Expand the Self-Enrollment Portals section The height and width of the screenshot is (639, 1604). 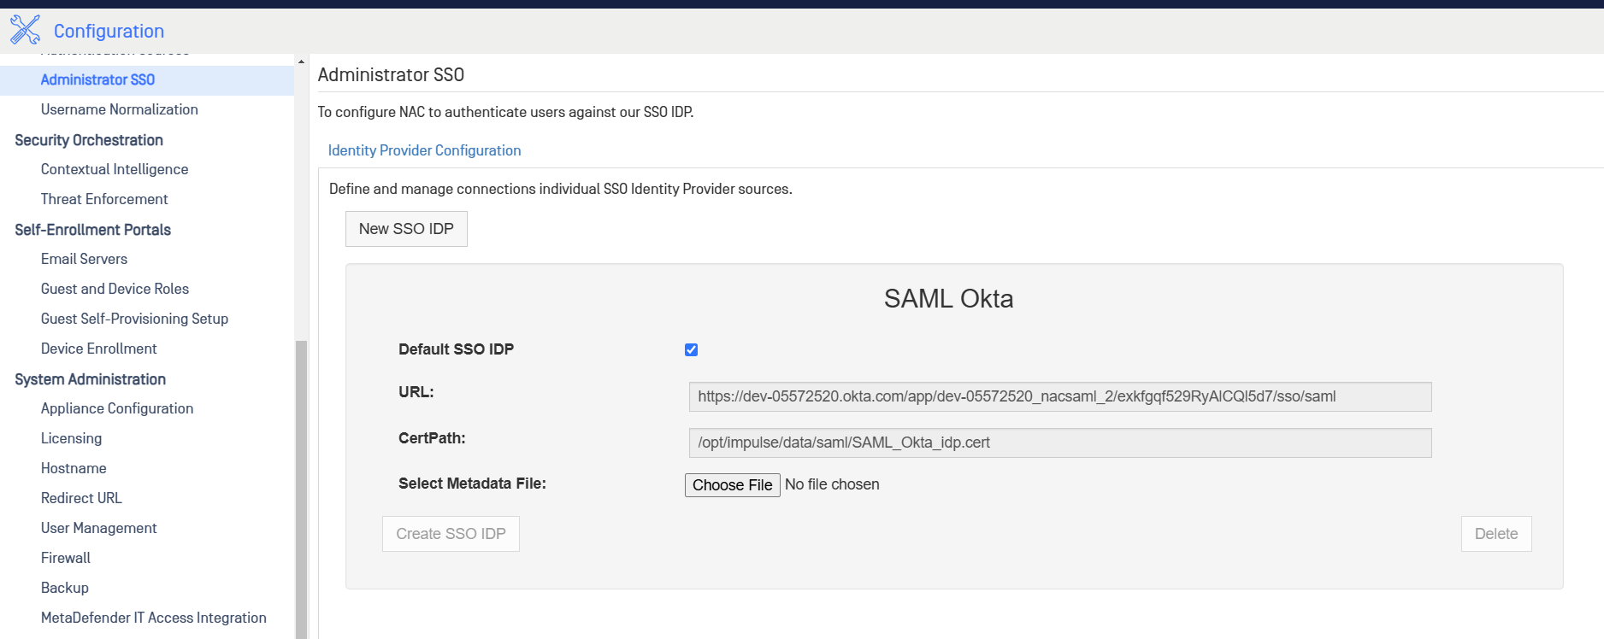pyautogui.click(x=92, y=230)
